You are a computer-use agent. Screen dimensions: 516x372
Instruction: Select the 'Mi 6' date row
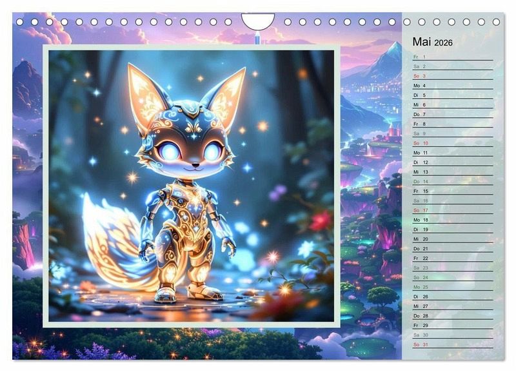click(453, 105)
